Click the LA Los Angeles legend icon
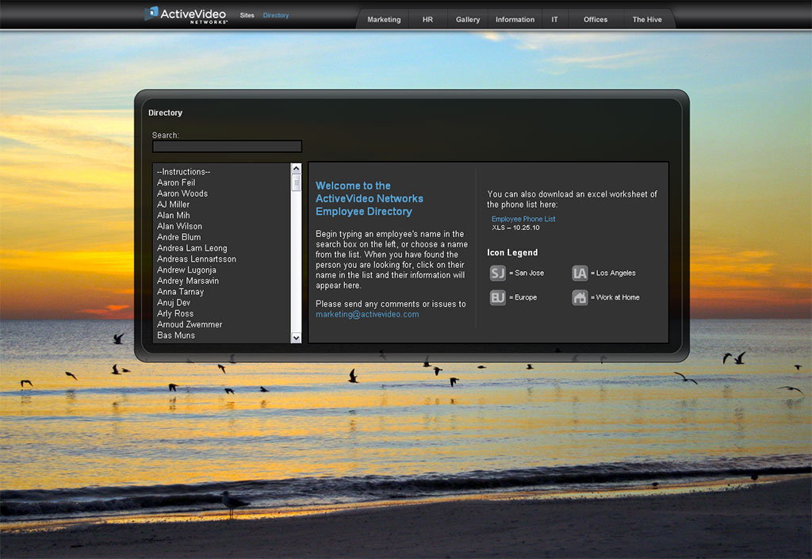 tap(580, 273)
